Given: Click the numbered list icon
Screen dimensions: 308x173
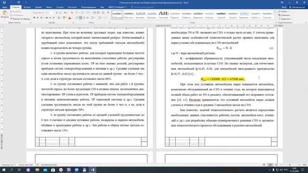Looking at the screenshot, I should tap(82, 13).
